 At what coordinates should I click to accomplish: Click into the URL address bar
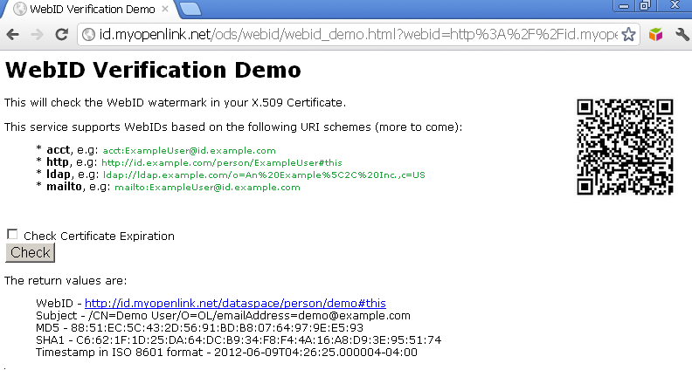point(349,35)
